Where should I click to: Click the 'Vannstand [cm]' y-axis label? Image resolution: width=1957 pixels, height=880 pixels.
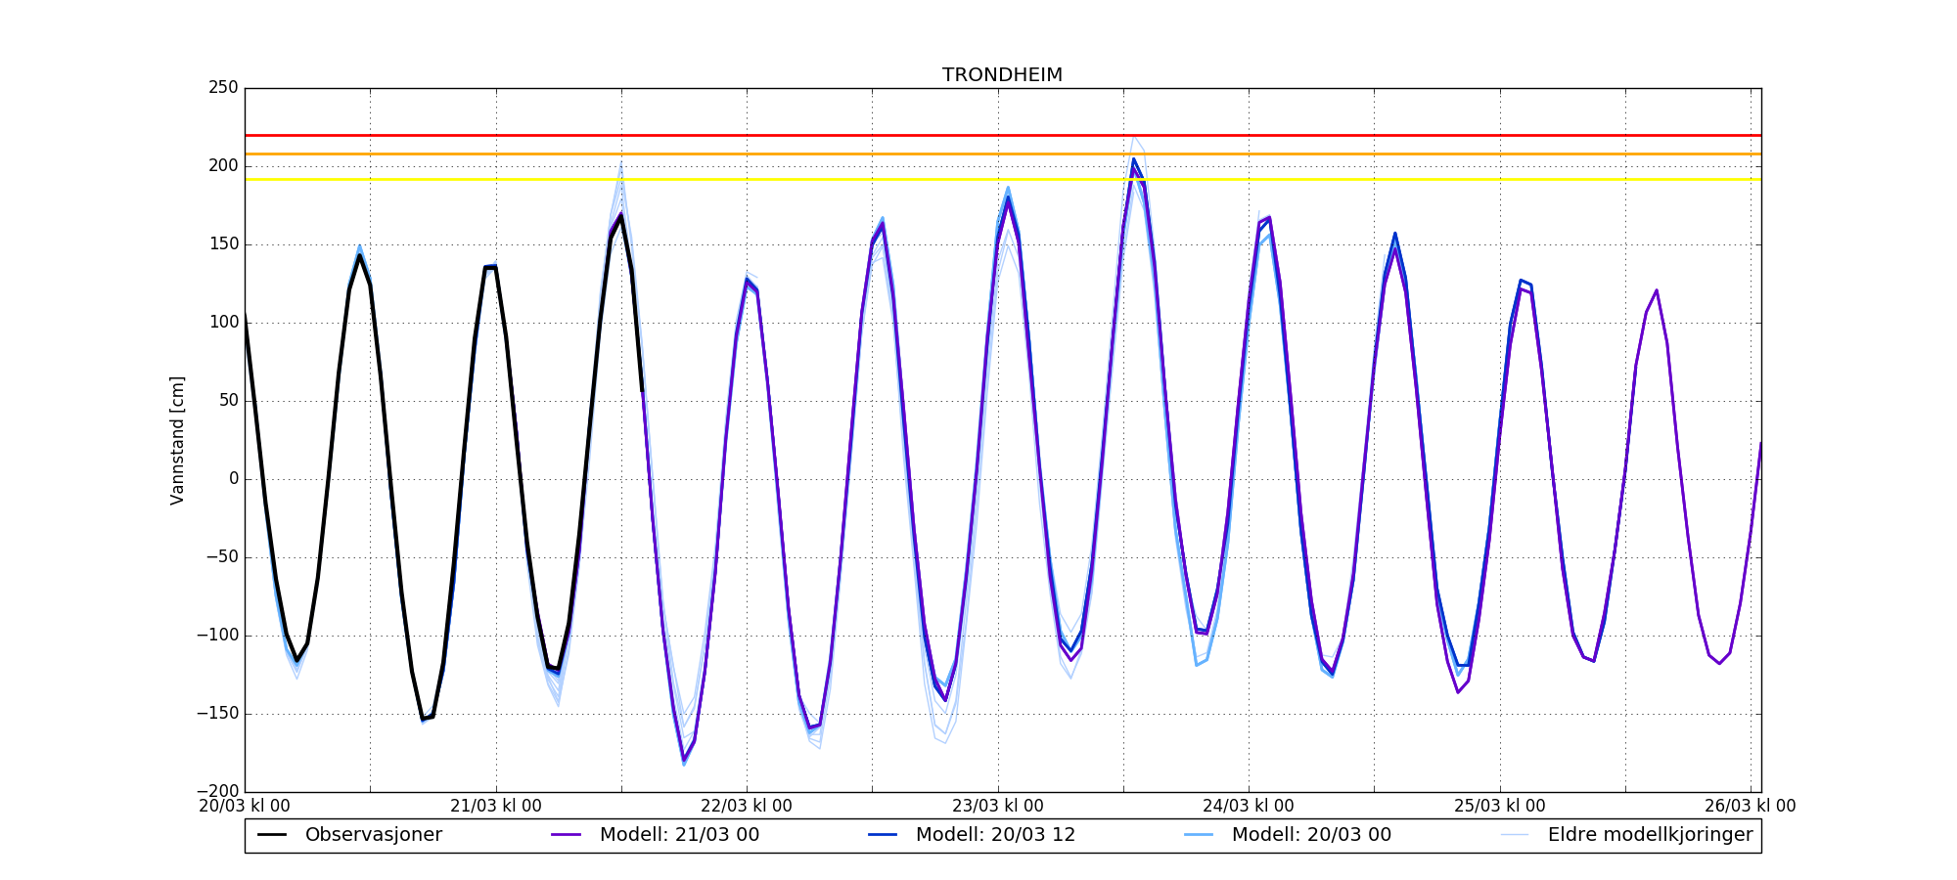177,440
